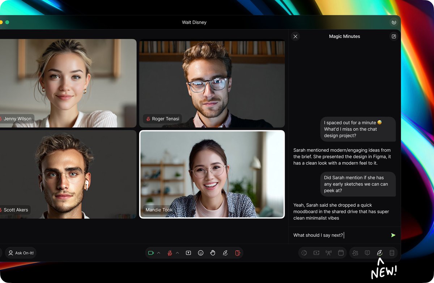This screenshot has height=283, width=434.
Task: Toggle the camera icon in meeting controls
Action: [151, 253]
